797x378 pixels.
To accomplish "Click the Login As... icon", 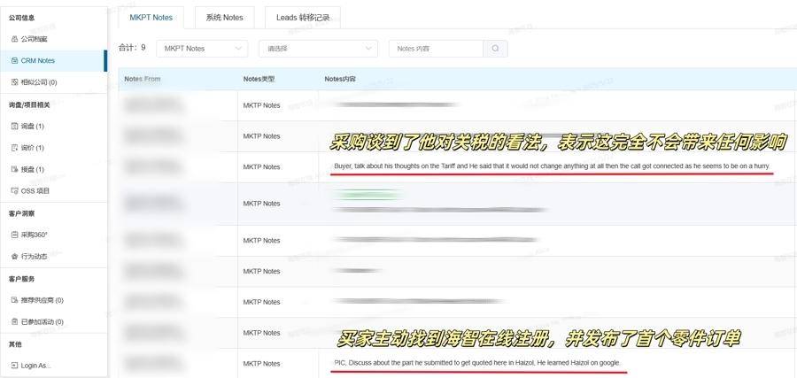I will 14,366.
